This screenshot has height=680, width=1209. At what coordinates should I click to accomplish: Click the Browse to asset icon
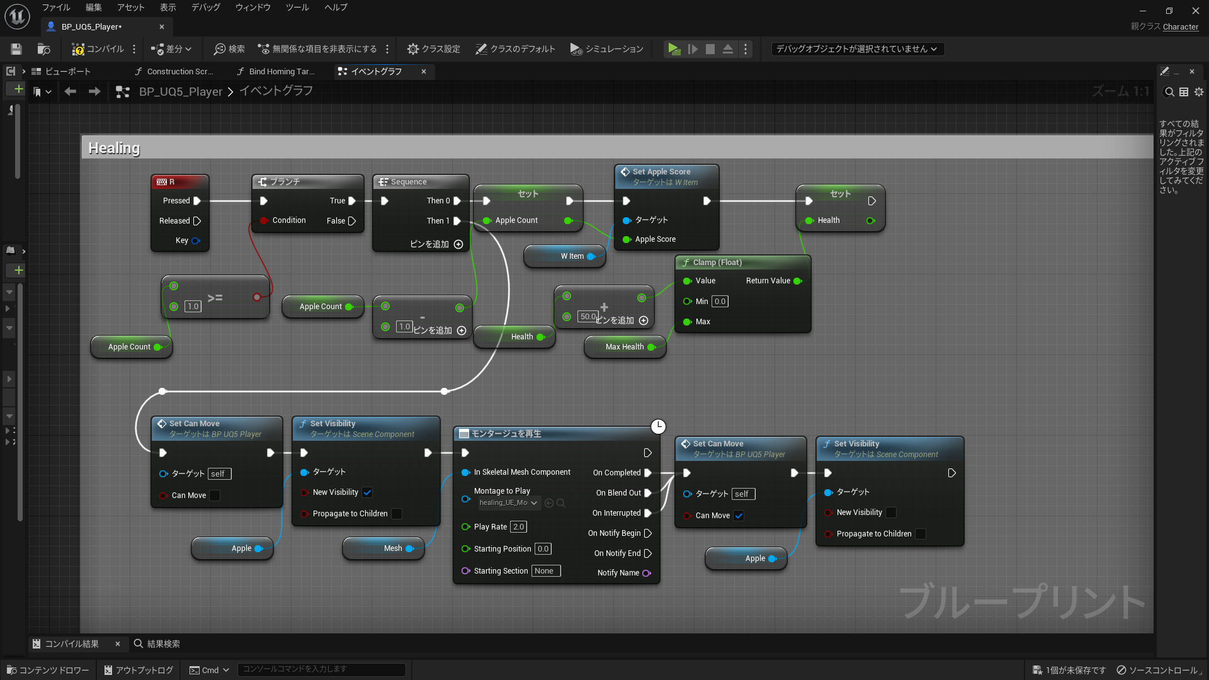coord(43,49)
